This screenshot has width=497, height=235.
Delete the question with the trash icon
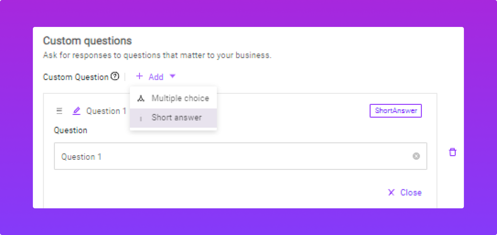452,152
